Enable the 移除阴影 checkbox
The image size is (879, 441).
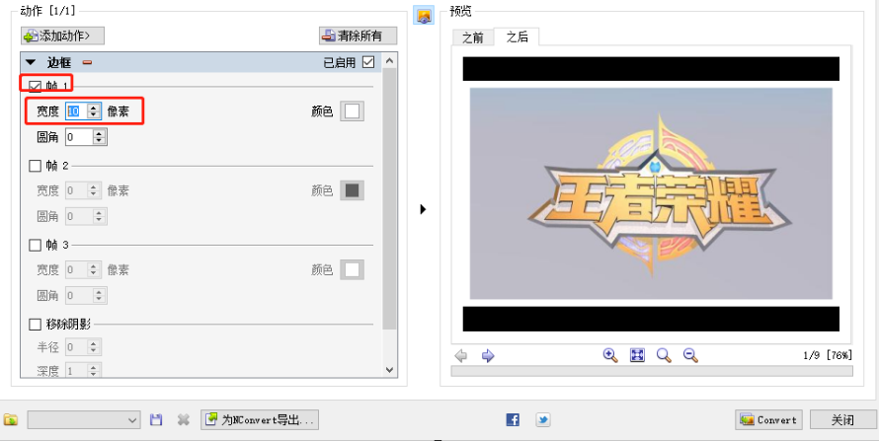click(36, 324)
